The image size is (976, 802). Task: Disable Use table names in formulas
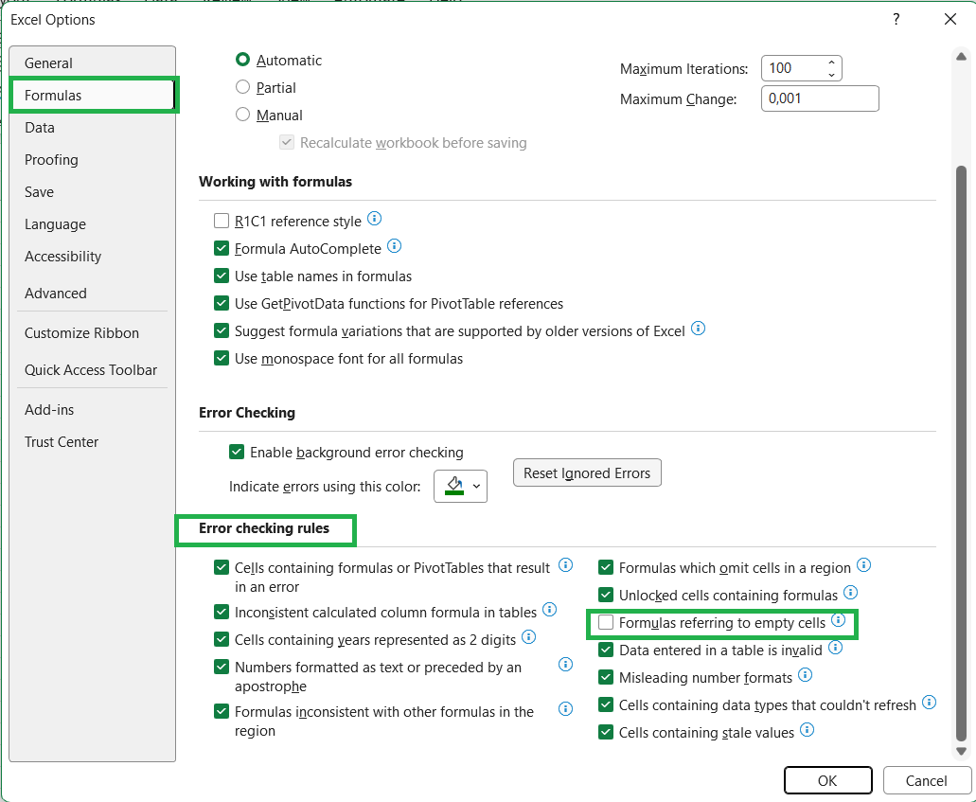point(222,276)
